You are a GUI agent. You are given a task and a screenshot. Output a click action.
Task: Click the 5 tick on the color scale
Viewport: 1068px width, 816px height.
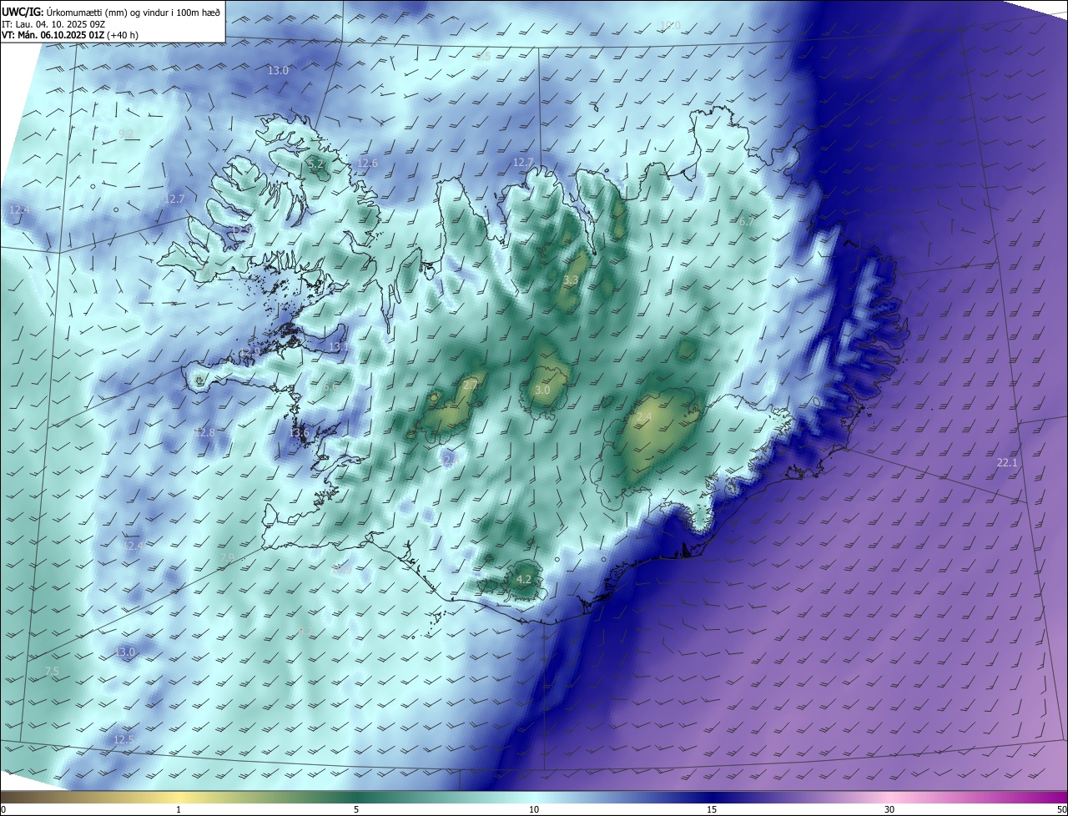pos(356,809)
